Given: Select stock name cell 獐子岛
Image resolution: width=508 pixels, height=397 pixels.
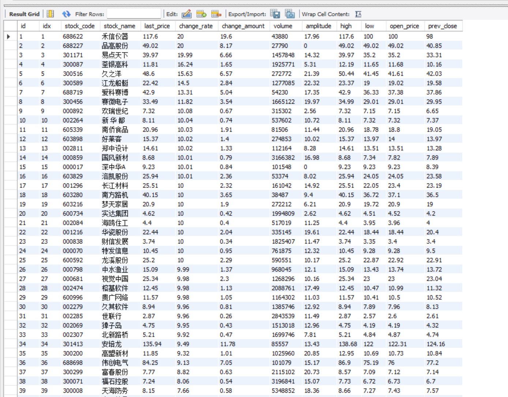Looking at the screenshot, I should [120, 326].
